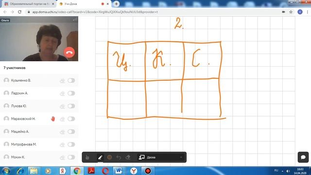Image resolution: width=311 pixels, height=175 pixels.
Task: Switch to Chrome on taskbar
Action: [x=77, y=171]
